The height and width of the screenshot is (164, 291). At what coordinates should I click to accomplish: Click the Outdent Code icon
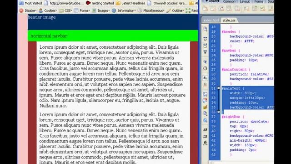pos(205,136)
